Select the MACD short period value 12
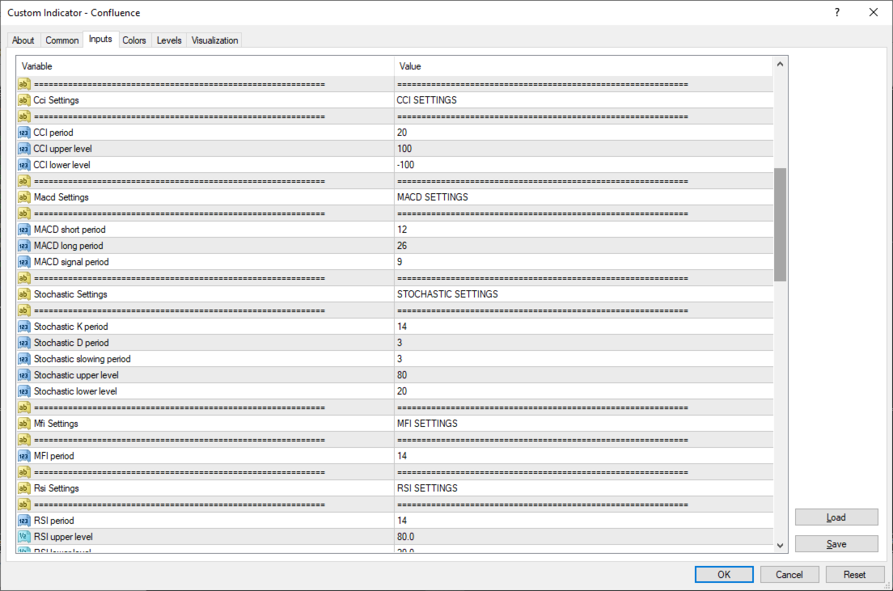This screenshot has width=893, height=591. [x=584, y=230]
